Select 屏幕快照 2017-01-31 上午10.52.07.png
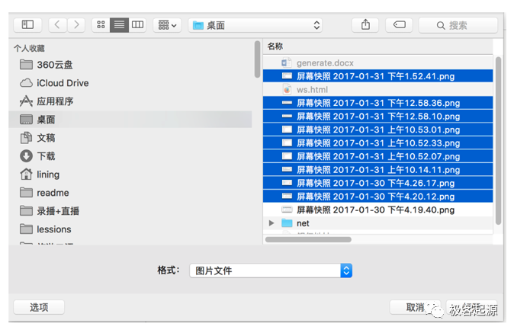This screenshot has width=514, height=333. (377, 156)
